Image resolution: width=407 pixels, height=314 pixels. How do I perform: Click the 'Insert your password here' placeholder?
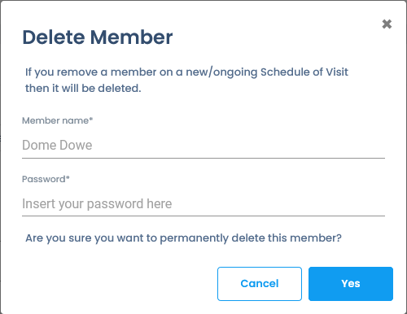point(97,204)
